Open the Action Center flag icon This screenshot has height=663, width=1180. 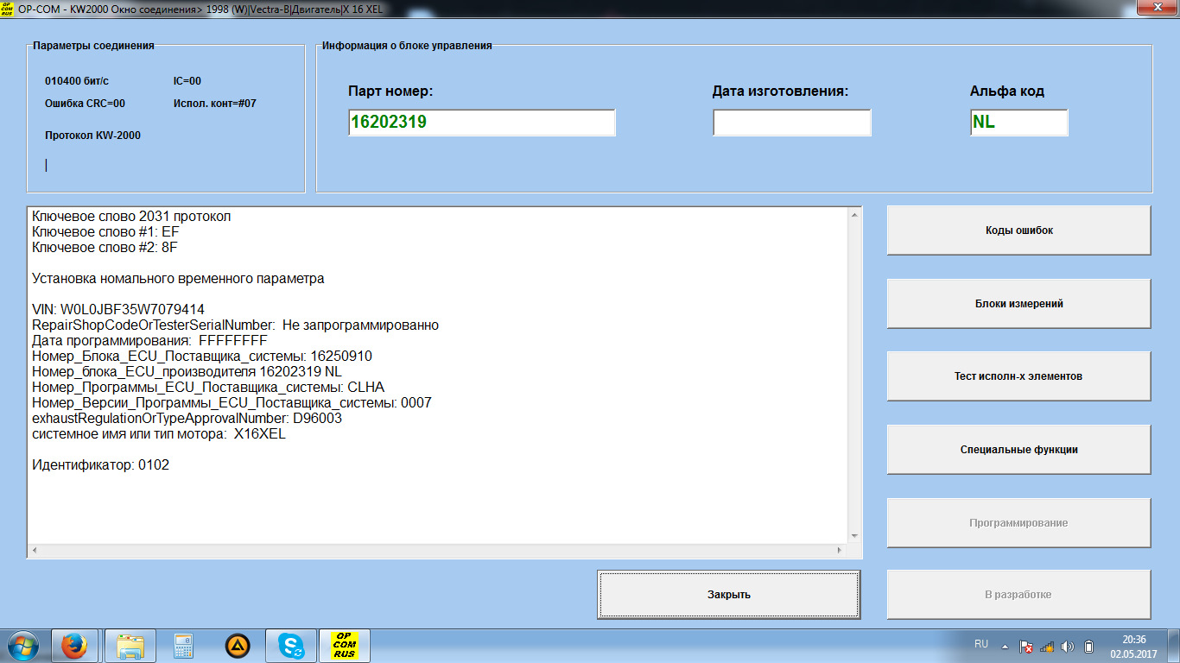point(1026,646)
